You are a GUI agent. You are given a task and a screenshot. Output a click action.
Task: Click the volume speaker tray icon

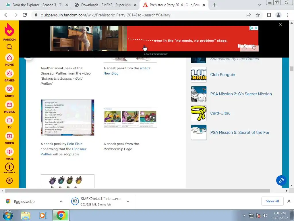tap(265, 216)
